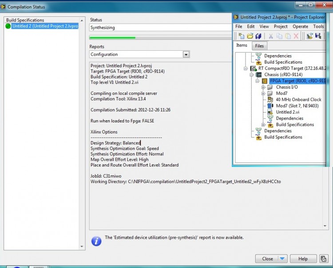Open the Operate menu

coord(300,26)
